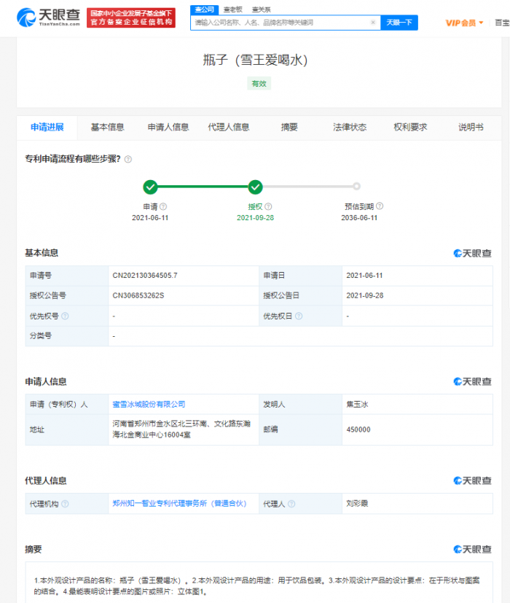The height and width of the screenshot is (603, 510).
Task: Select inventor name 焦玉冰
Action: (x=358, y=404)
